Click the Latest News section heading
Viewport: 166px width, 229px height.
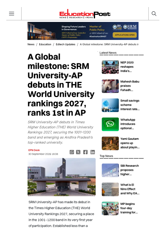click(x=108, y=53)
